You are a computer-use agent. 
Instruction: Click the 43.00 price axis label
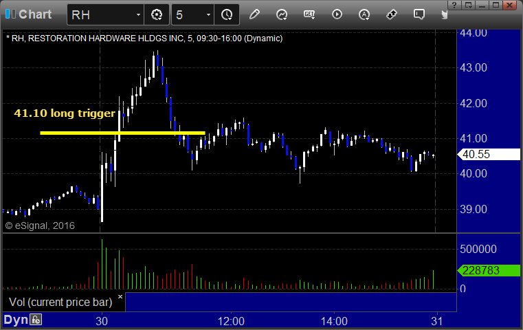coord(474,68)
